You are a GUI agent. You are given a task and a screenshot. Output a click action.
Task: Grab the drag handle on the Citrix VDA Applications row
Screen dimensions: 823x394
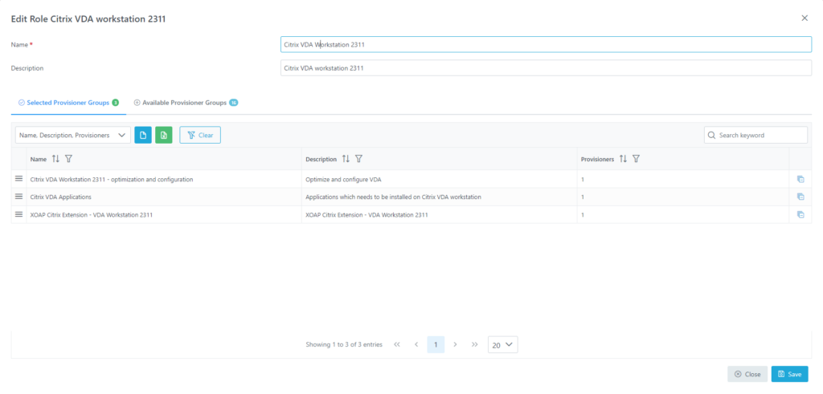coord(19,197)
